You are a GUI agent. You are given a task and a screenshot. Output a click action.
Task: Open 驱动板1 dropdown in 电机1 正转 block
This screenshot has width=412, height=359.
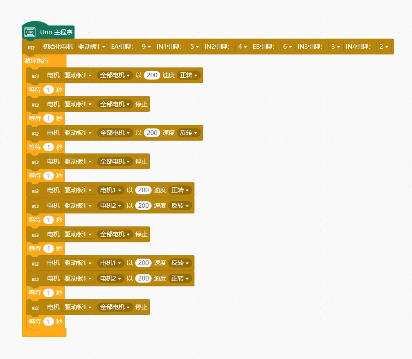(78, 190)
